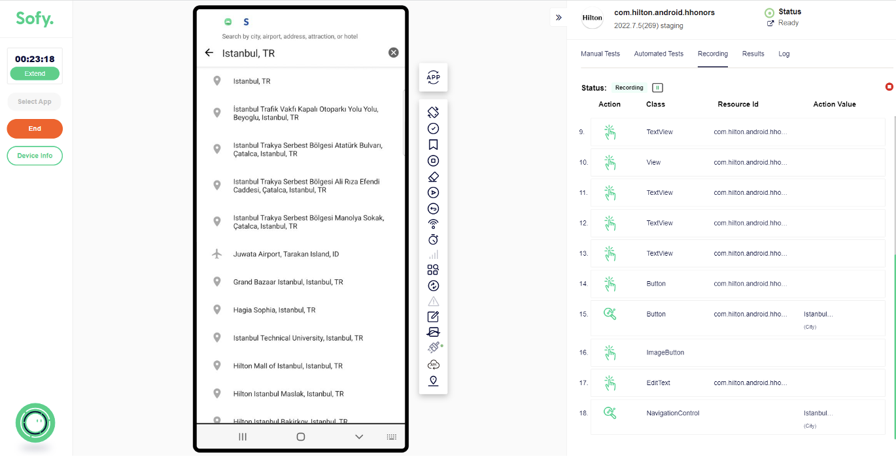This screenshot has width=896, height=459.
Task: Extend the session timer
Action: tap(35, 74)
